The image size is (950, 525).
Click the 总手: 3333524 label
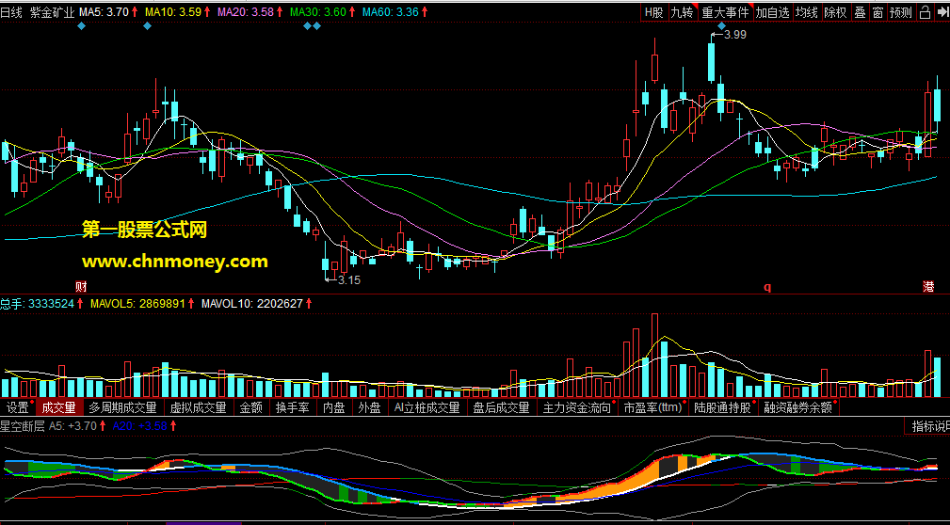point(38,304)
